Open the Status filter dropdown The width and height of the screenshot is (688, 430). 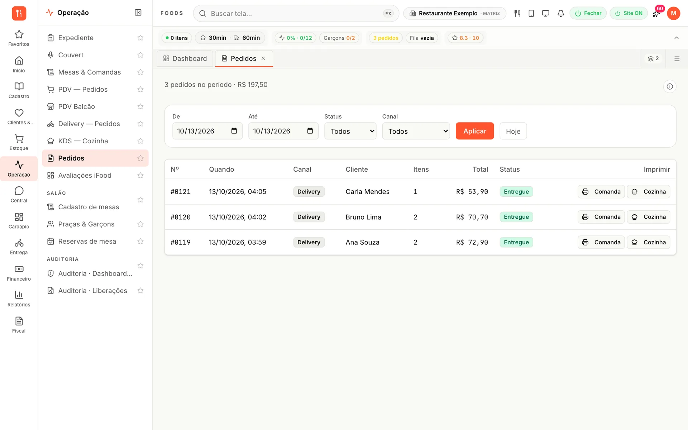tap(350, 131)
